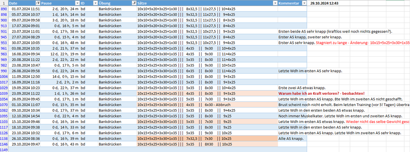
Task: Select Bankdrücken cell in row 1017
Action: [x=117, y=82]
